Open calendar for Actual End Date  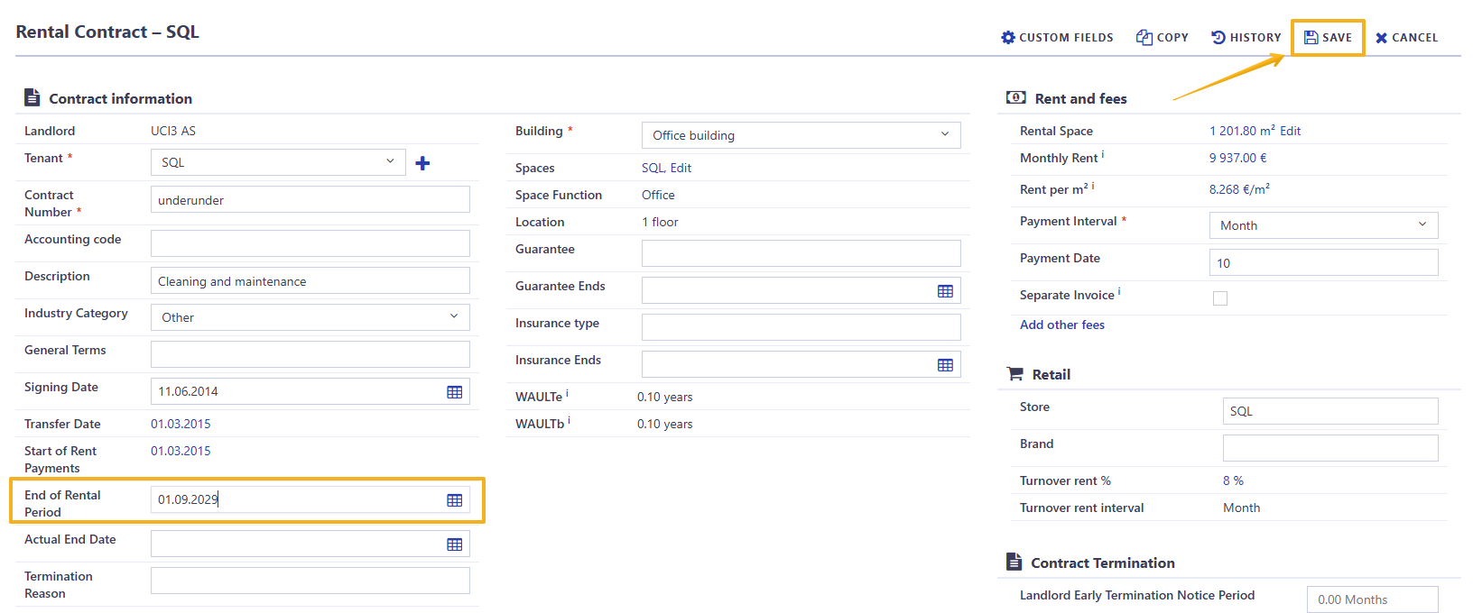point(455,544)
